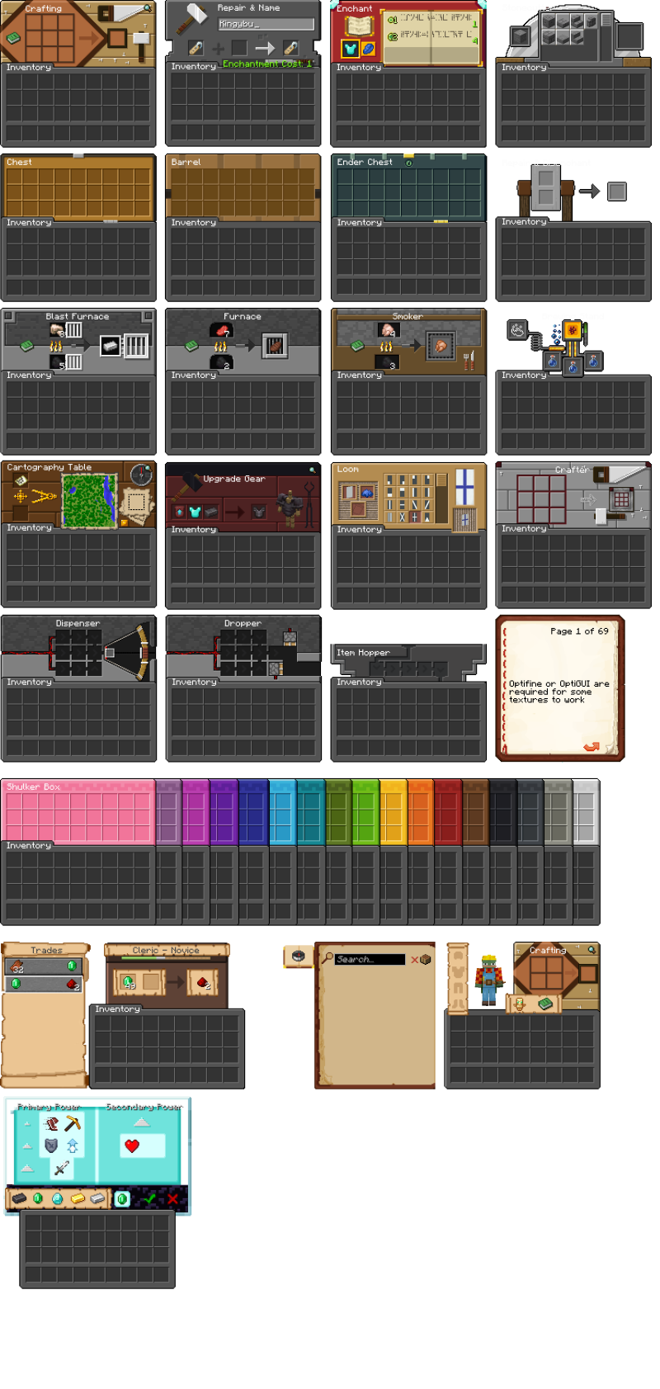The height and width of the screenshot is (1389, 660).
Task: Select the heart regeneration Secondary Power
Action: point(132,1146)
